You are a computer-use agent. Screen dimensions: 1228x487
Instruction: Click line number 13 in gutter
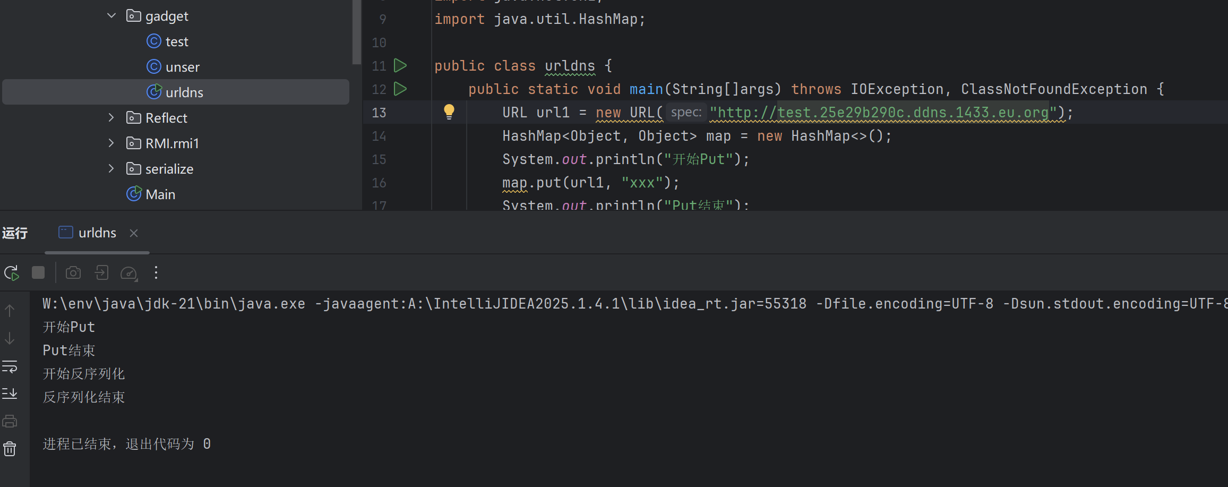(x=379, y=113)
